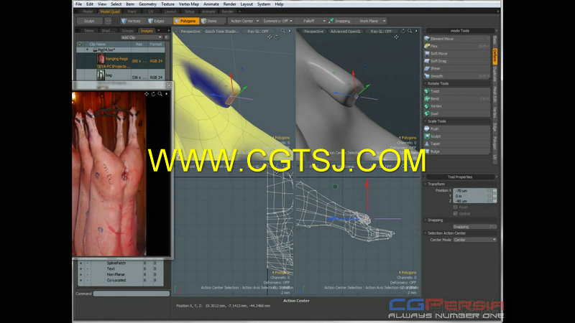Collapse the Pig04.lxo tree group
Screen dimensions: 575x323
tap(87, 50)
